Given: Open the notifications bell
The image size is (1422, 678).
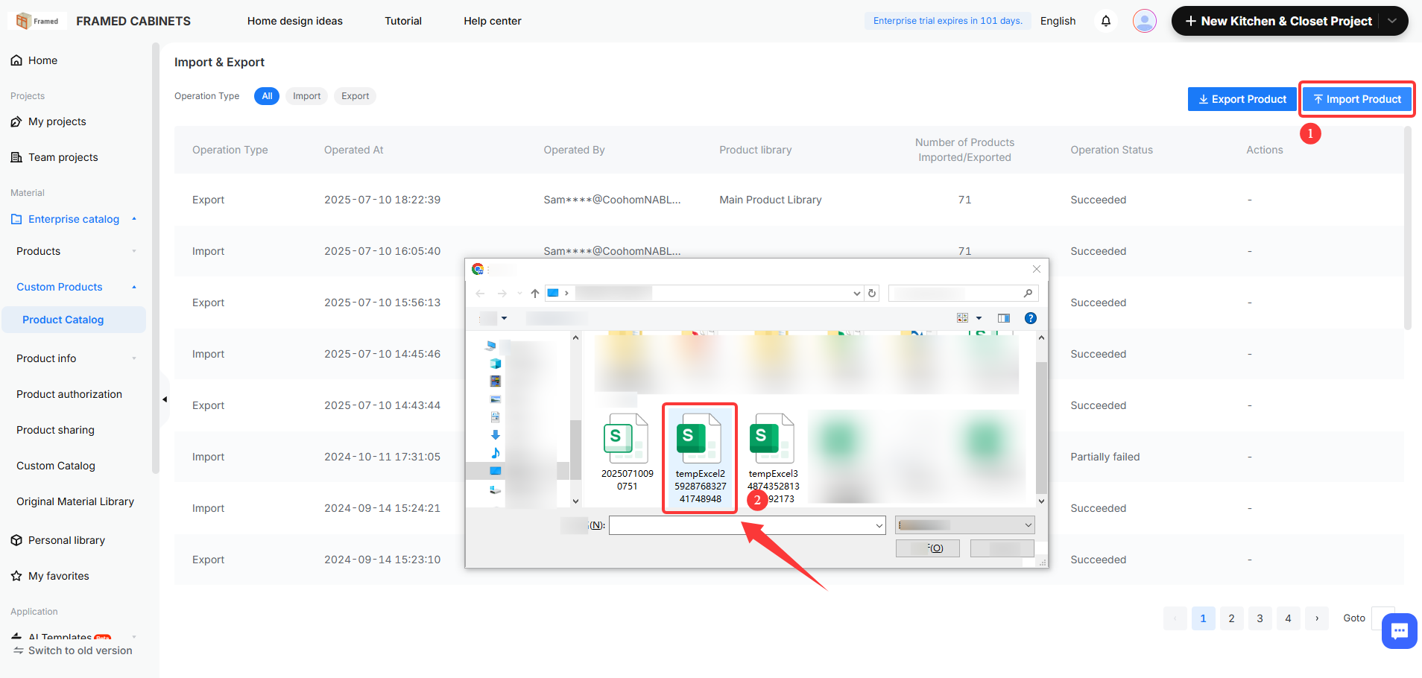Looking at the screenshot, I should tap(1106, 21).
